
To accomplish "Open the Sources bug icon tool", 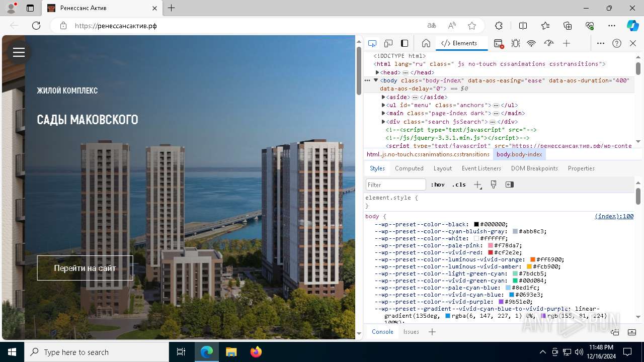I will [x=515, y=43].
